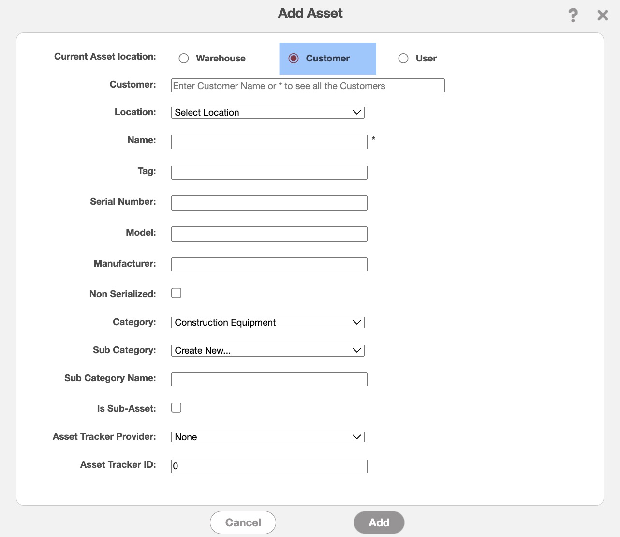Click the Serial Number field
The image size is (620, 537).
(269, 203)
